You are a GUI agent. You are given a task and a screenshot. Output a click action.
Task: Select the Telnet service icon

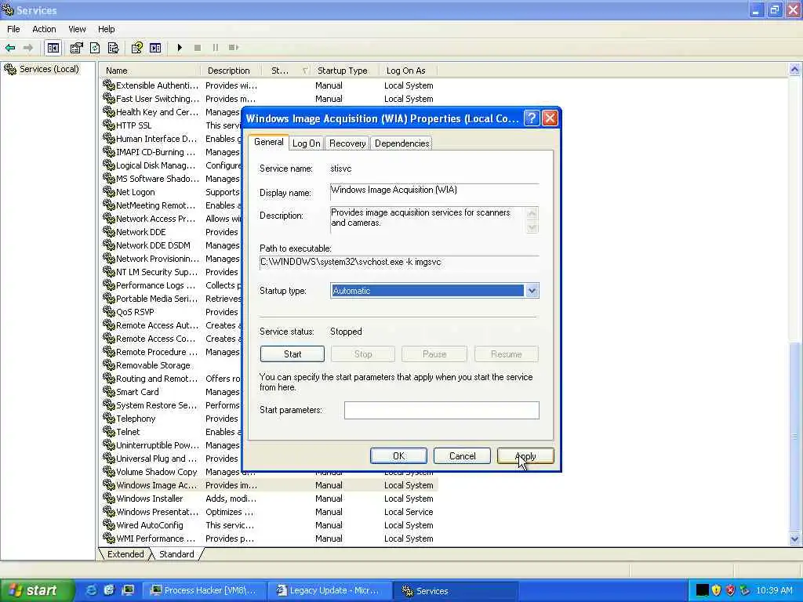click(x=108, y=432)
